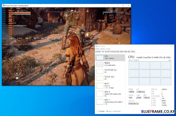Click the Horizon Zero Dawn window title icon
Image resolution: width=176 pixels, height=116 pixels.
coord(4,6)
